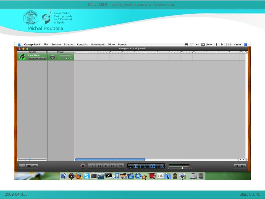
Task: Launch Firefox from the Dock
Action: (x=79, y=176)
